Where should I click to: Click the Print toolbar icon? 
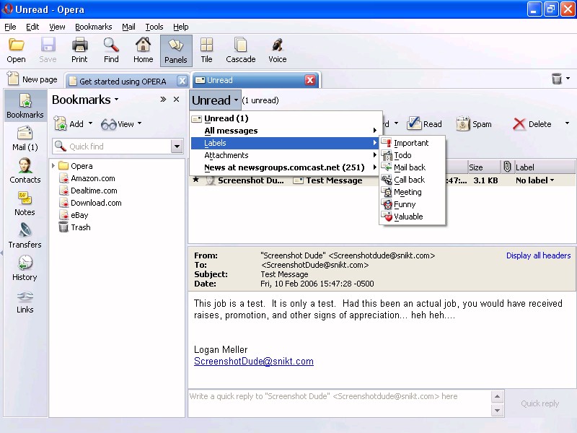pos(79,51)
